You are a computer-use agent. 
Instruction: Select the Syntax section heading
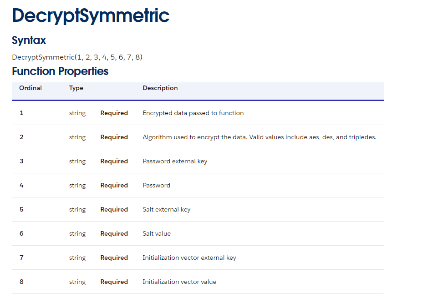tap(29, 40)
